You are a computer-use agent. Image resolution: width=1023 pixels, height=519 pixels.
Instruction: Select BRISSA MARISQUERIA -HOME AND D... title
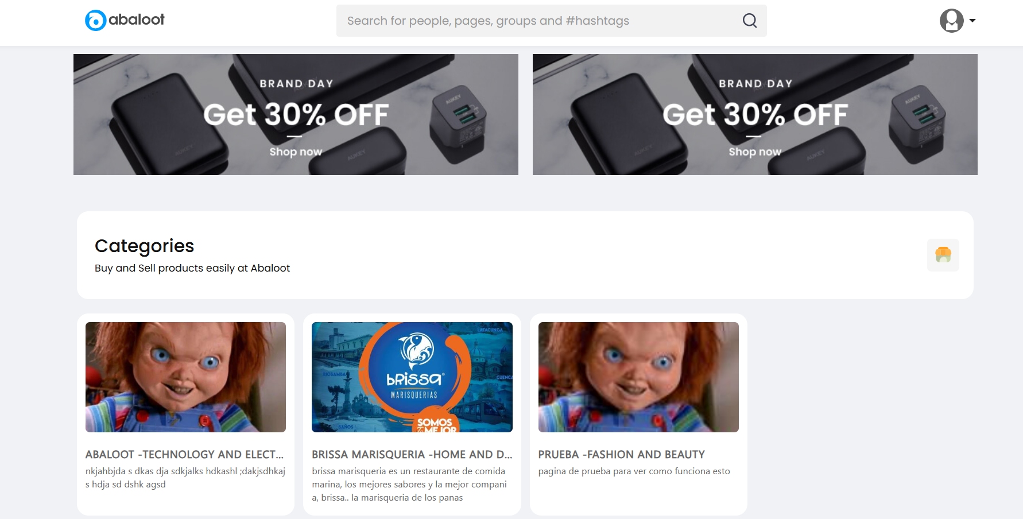tap(412, 454)
